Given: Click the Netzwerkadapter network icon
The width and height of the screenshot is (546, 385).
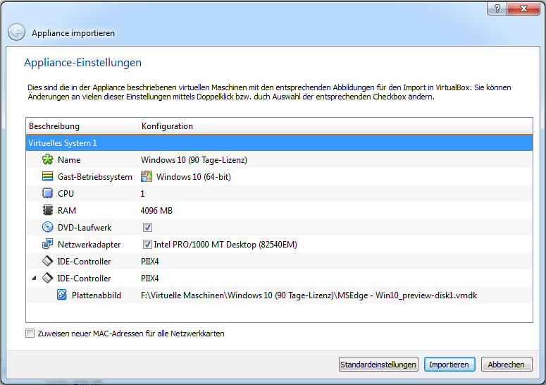Looking at the screenshot, I should tap(47, 244).
